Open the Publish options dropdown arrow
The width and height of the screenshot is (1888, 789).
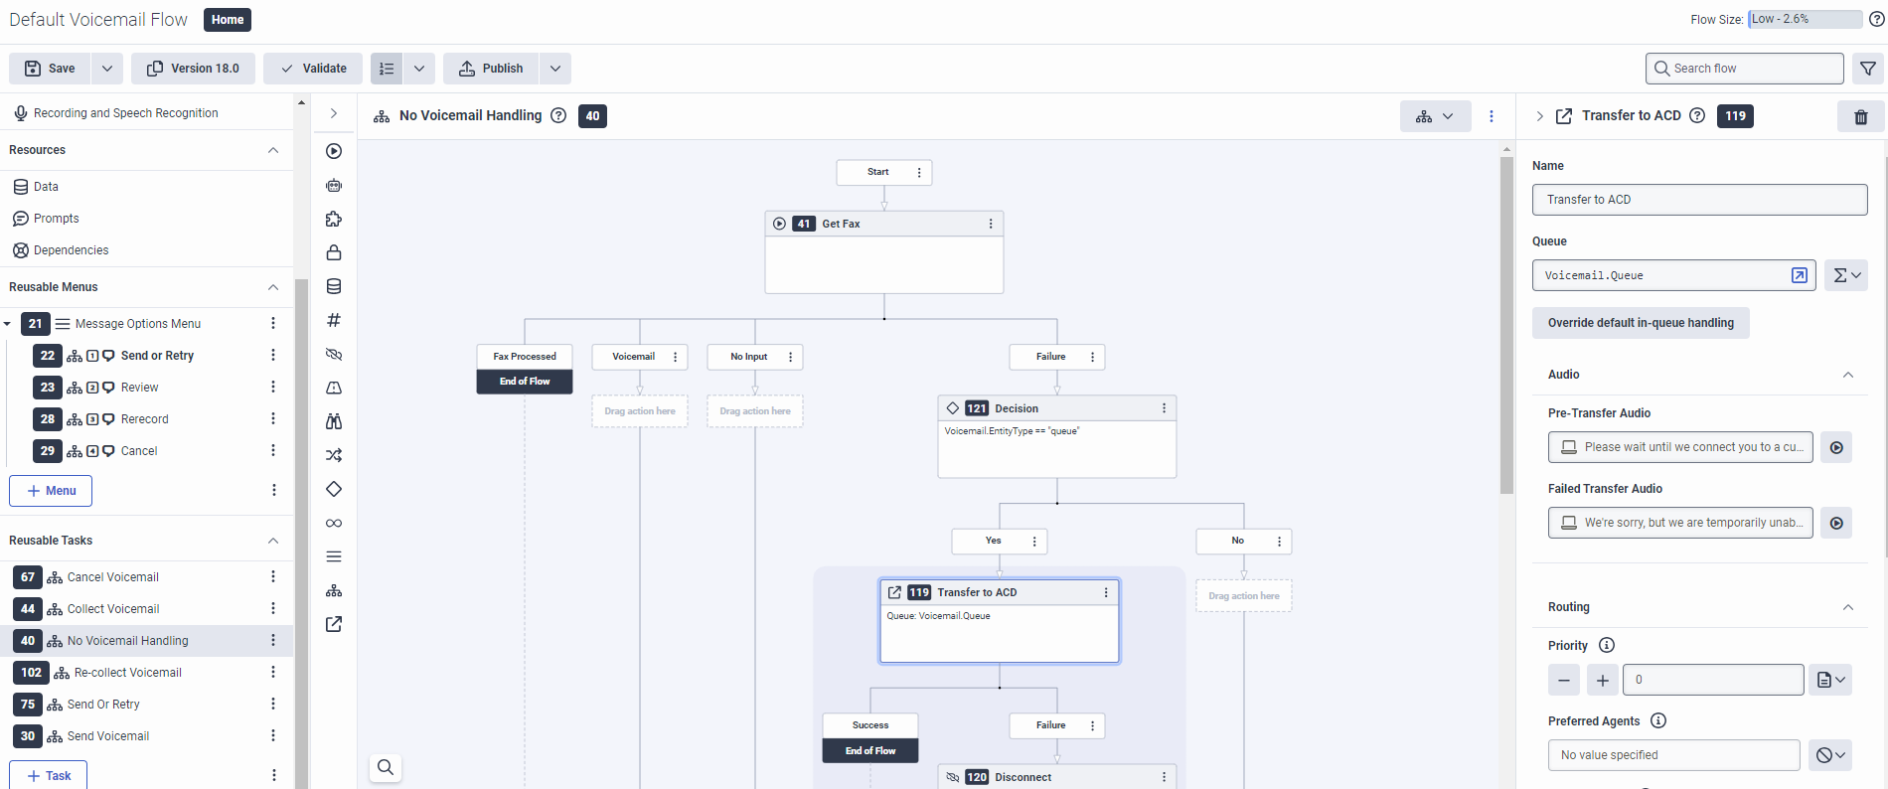(x=555, y=69)
